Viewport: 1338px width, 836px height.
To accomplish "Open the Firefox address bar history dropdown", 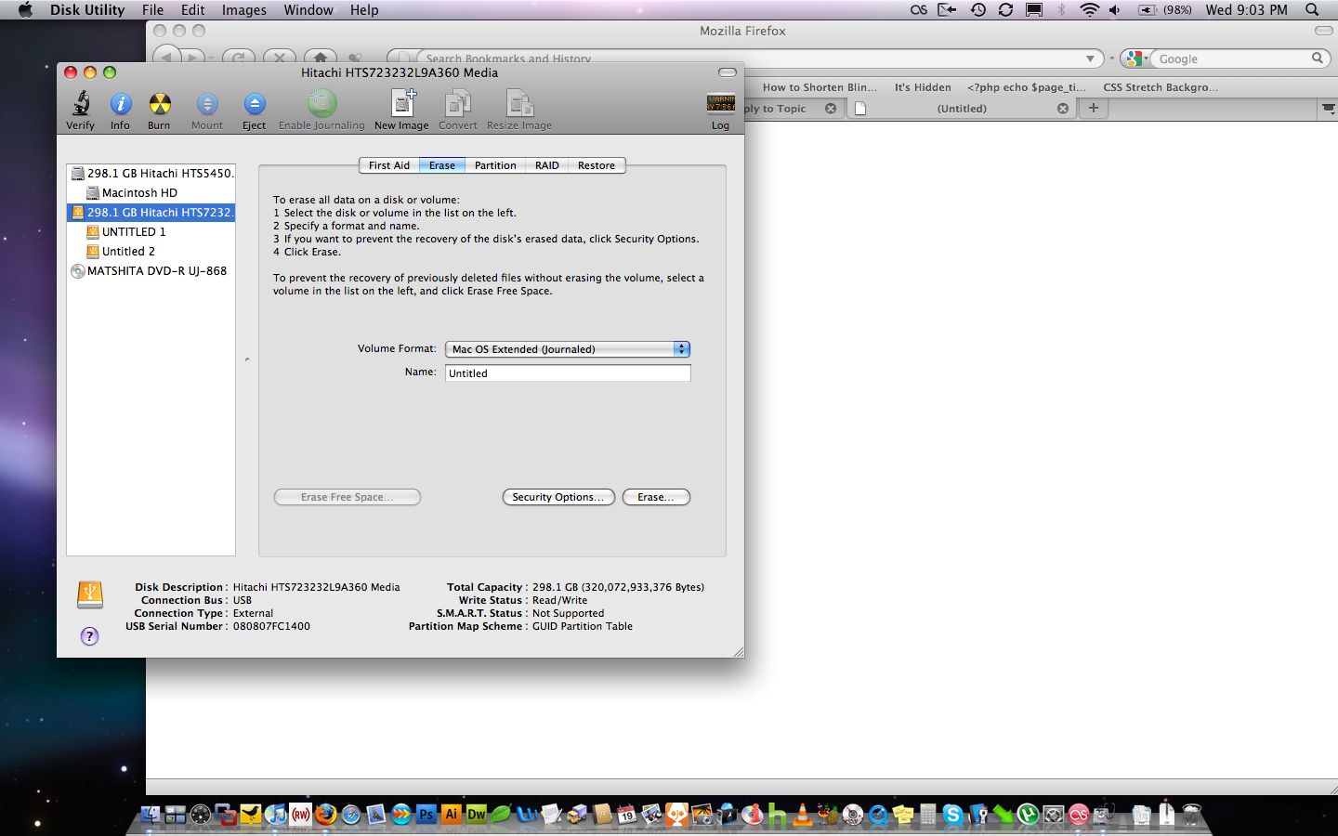I will pos(1090,59).
